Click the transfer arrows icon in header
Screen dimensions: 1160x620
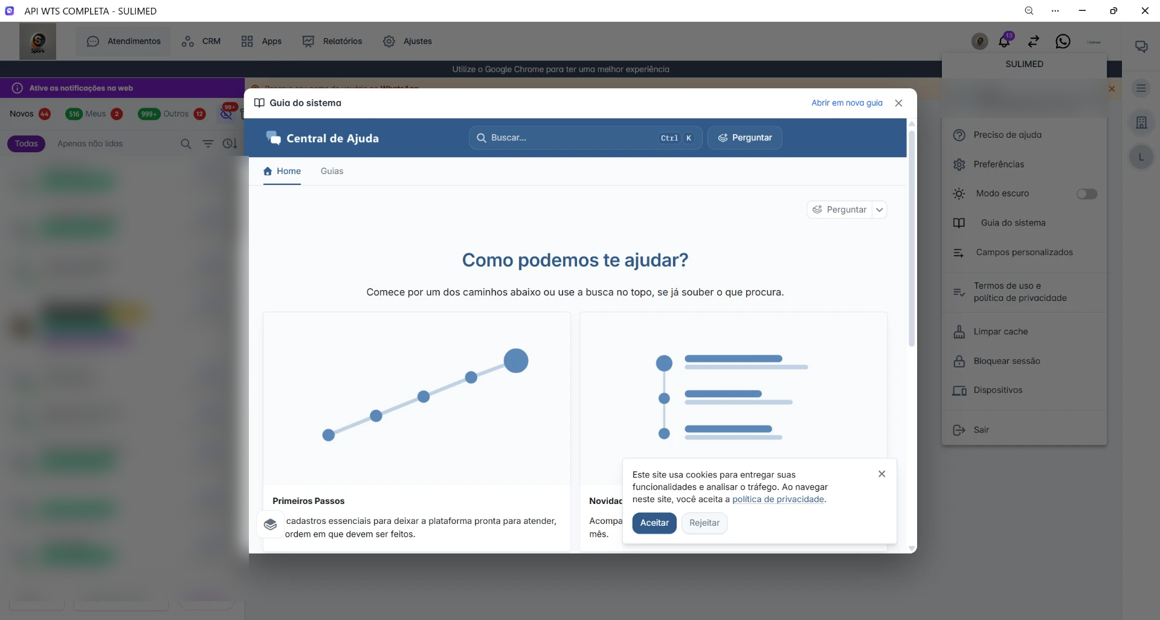pyautogui.click(x=1034, y=41)
